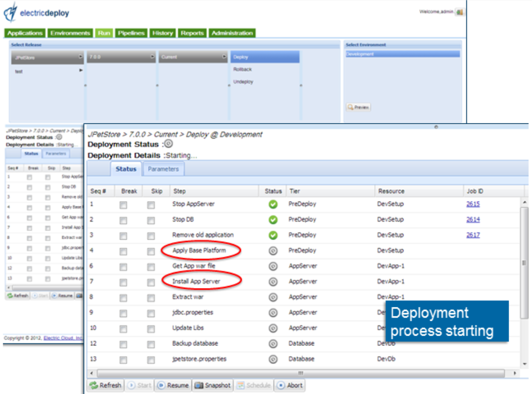Select the Rollback action
The height and width of the screenshot is (394, 532).
coord(242,69)
